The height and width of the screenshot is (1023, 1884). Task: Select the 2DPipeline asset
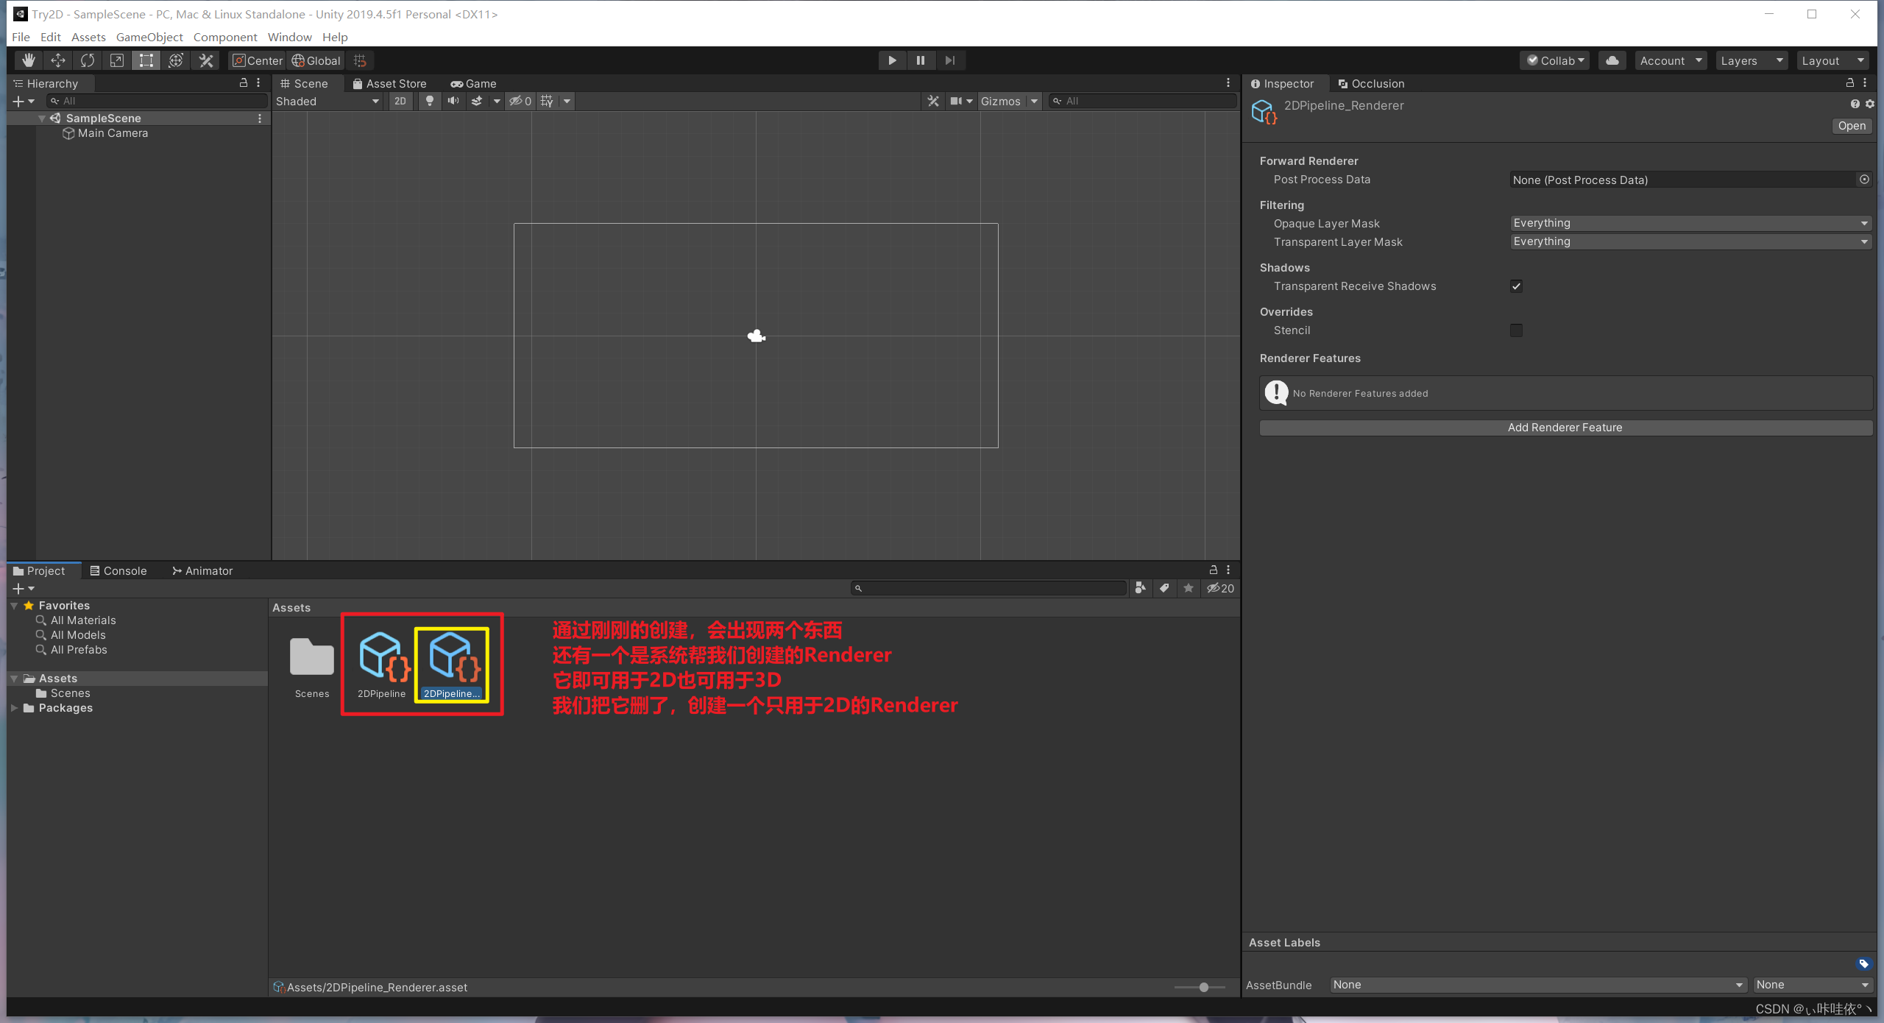click(x=381, y=666)
